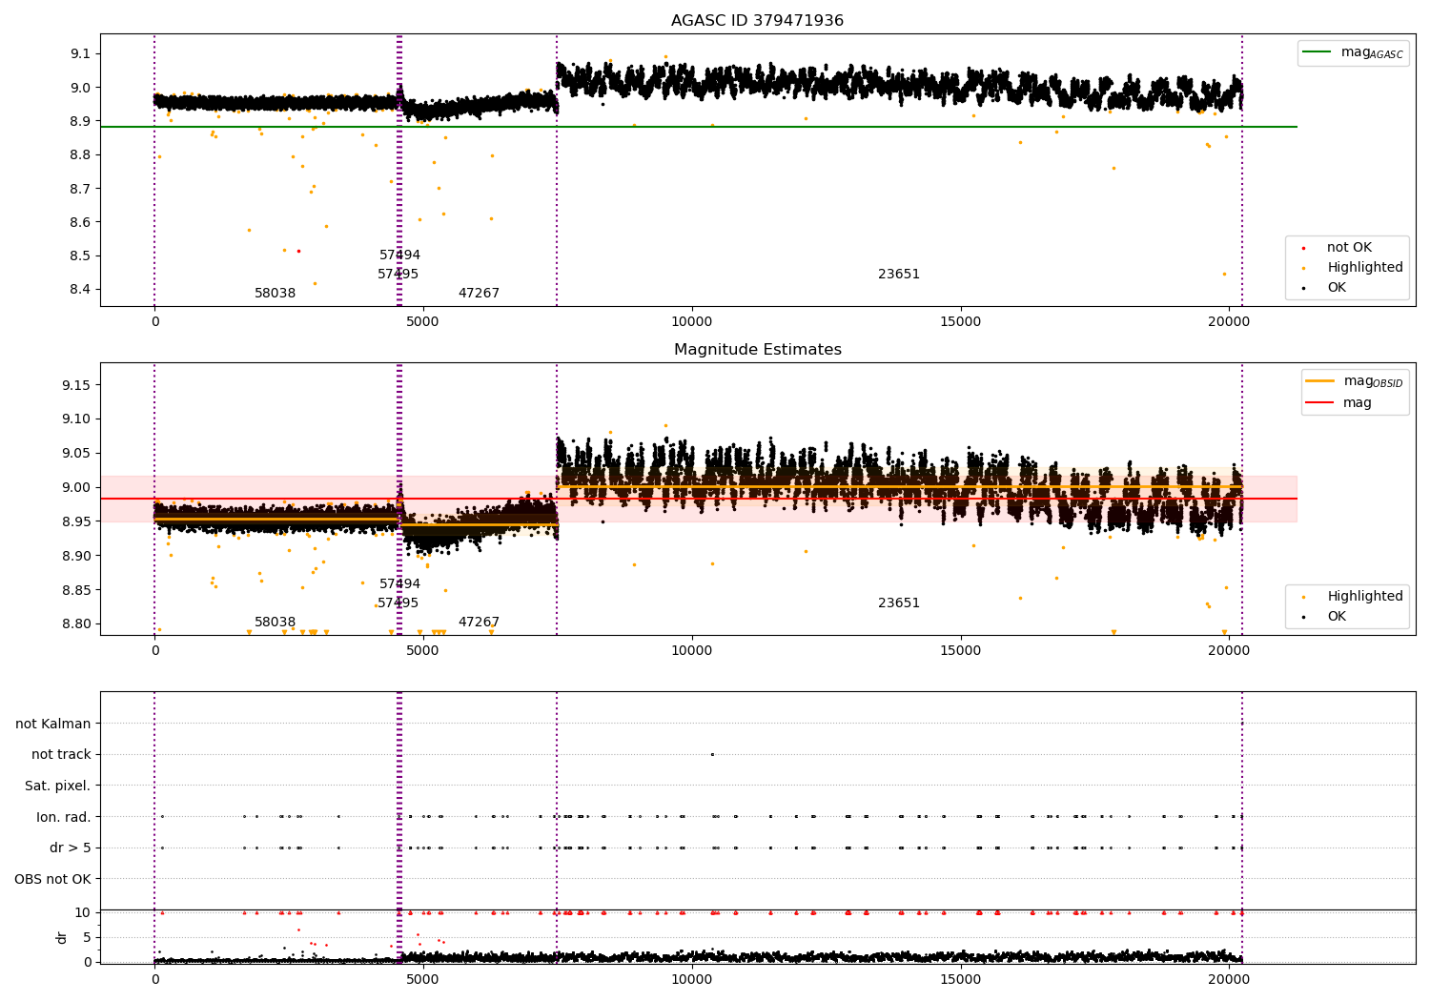Viewport: 1430px width, 1001px height.
Task: Click obsid label 58038 in the AGASC ID plot
Action: [x=275, y=294]
